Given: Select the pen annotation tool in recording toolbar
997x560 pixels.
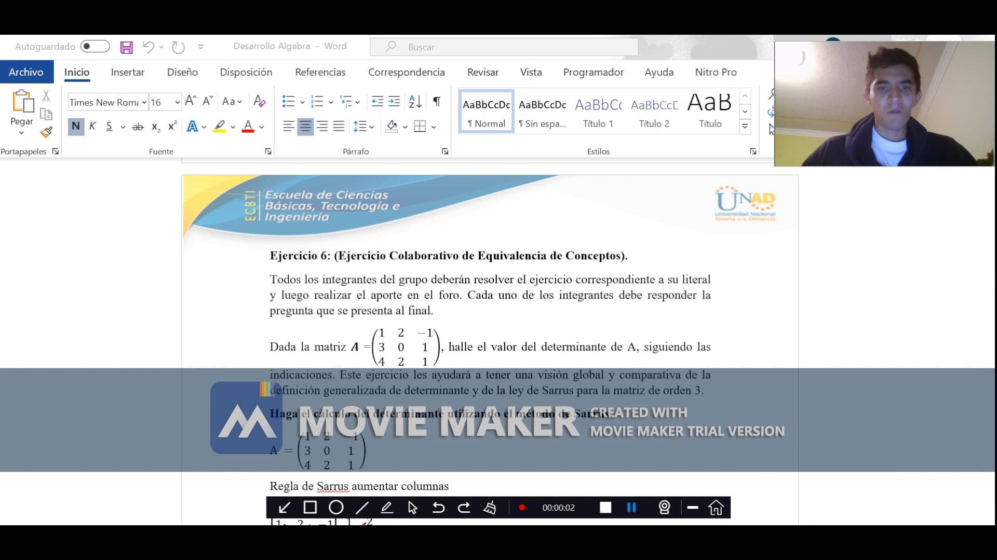Looking at the screenshot, I should pos(387,508).
